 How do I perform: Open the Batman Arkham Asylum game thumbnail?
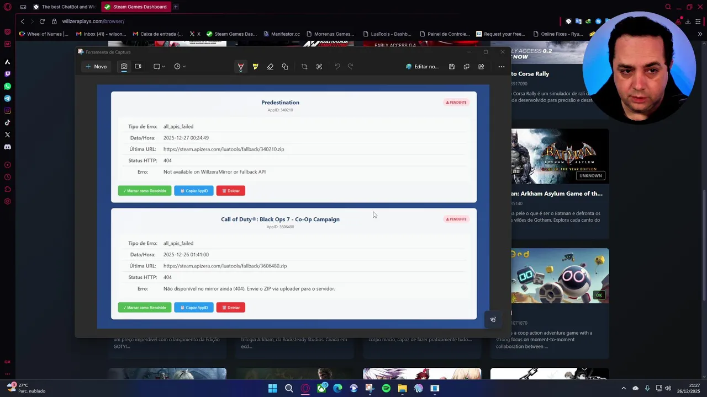click(x=560, y=156)
